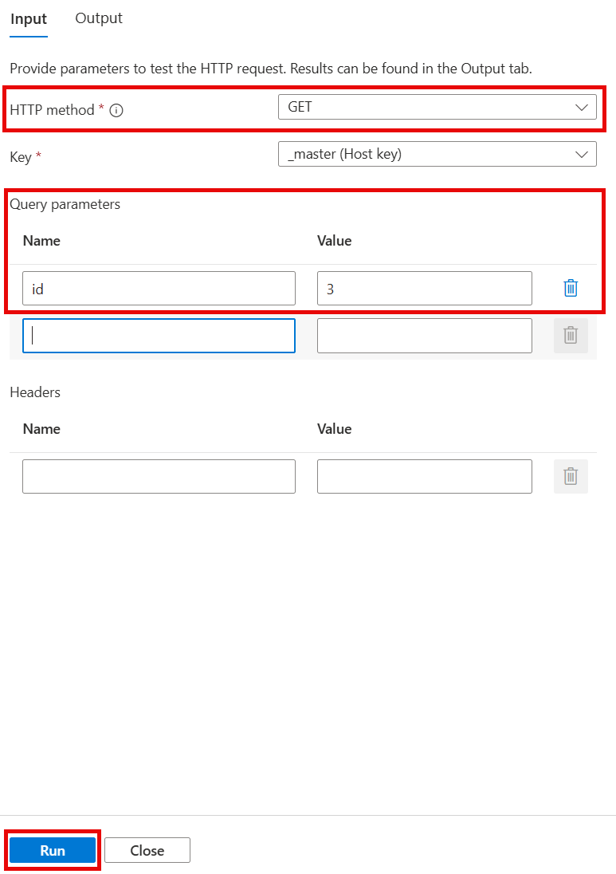Click the Query parameters section label
The image size is (616, 874).
pos(65,204)
